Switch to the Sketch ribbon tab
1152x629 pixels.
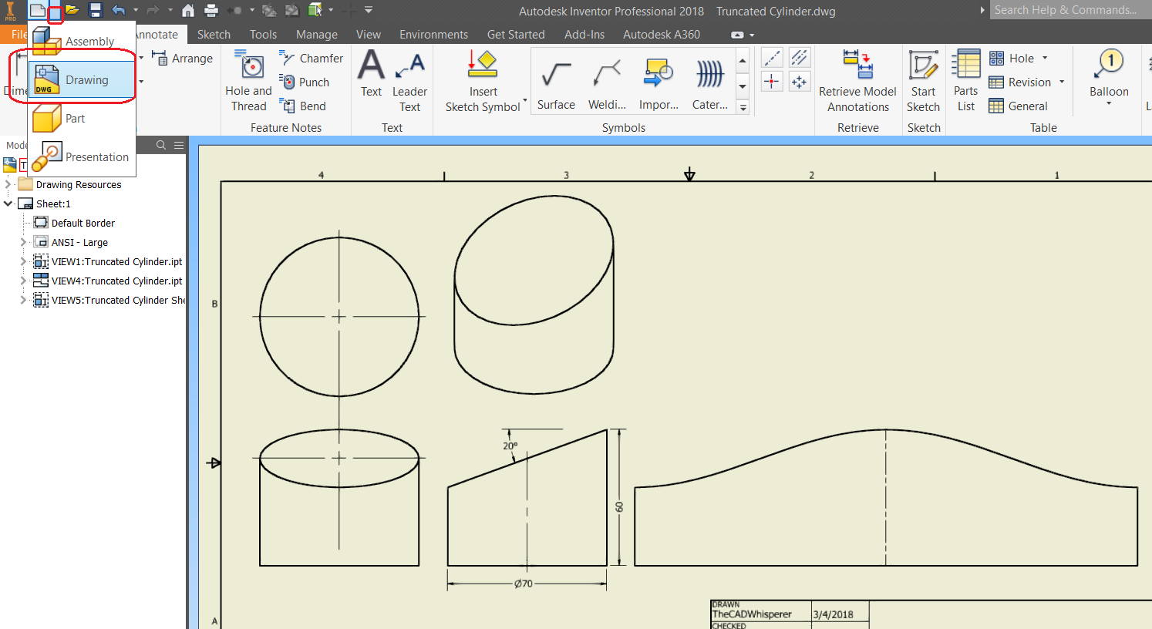coord(214,34)
